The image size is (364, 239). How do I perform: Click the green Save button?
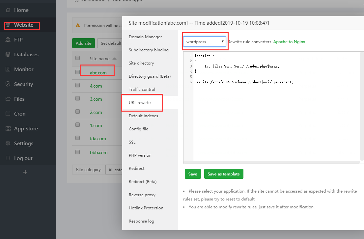click(x=193, y=174)
